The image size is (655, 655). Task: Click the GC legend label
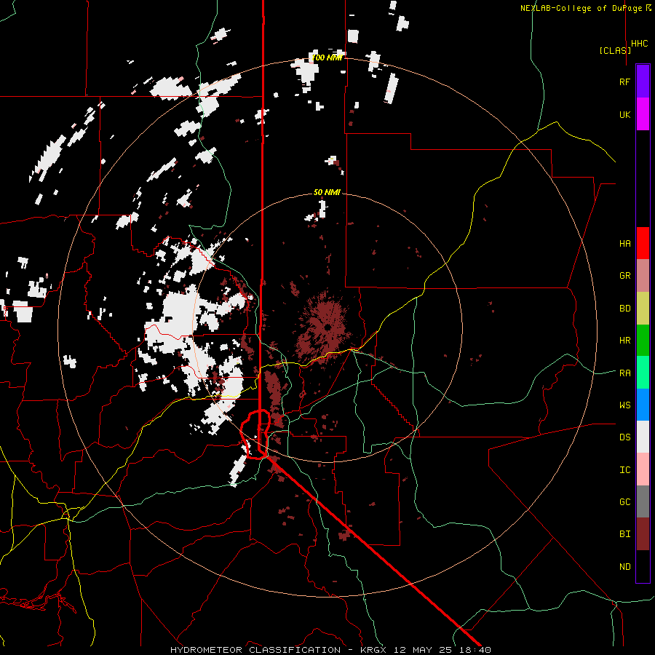click(x=624, y=502)
